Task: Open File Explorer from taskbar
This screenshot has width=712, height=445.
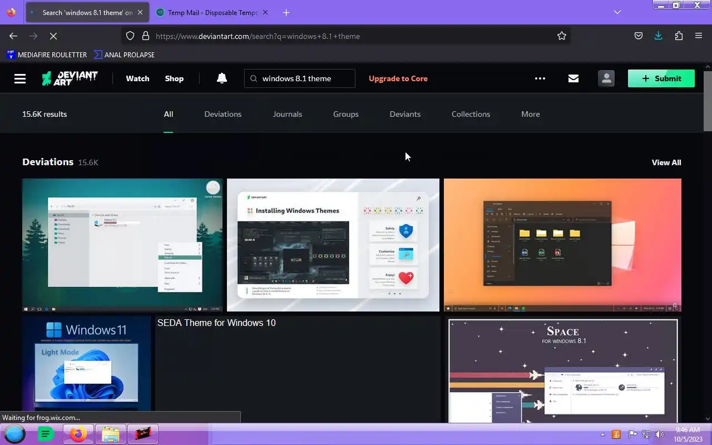Action: pos(111,434)
